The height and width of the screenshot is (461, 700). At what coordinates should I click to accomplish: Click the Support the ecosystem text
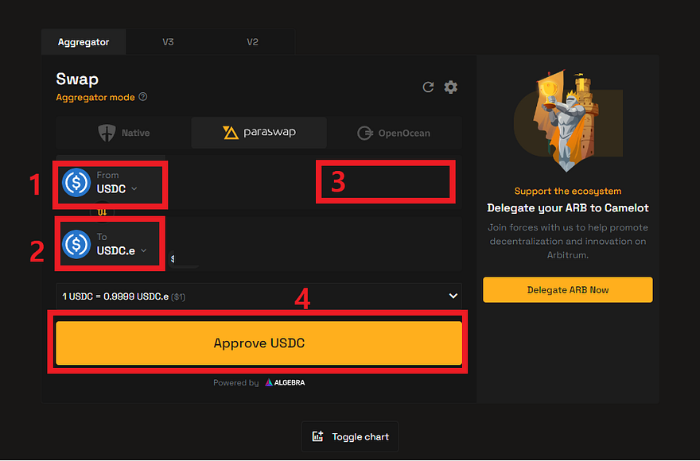click(567, 191)
